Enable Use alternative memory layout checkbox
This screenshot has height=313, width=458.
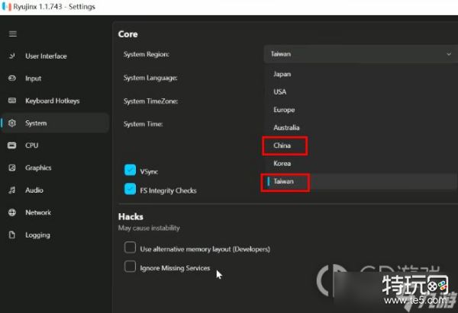[131, 249]
